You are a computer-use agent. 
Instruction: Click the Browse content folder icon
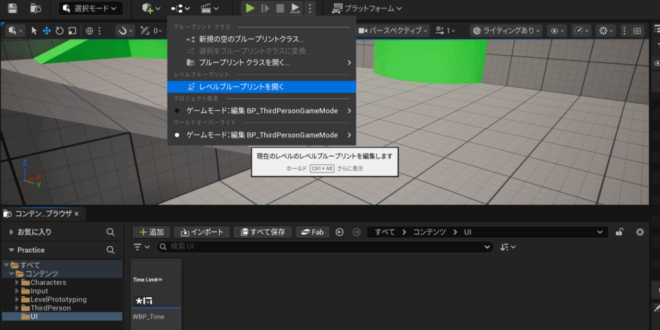tap(35, 8)
